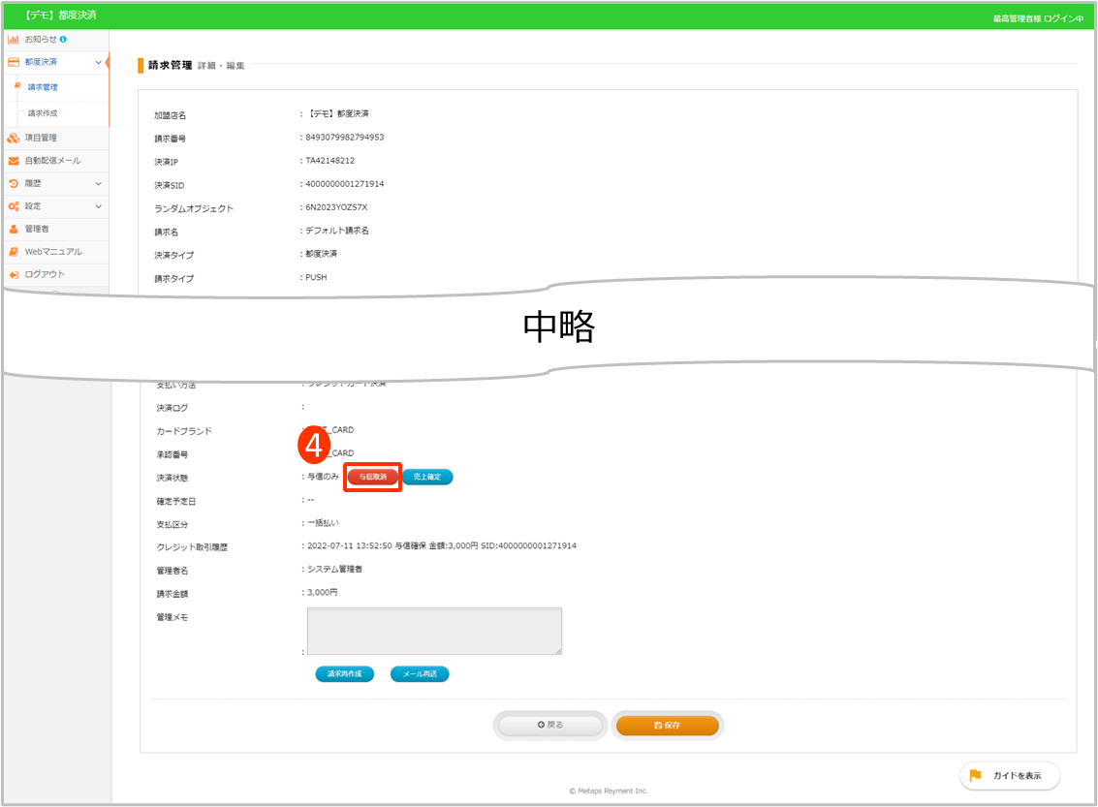
Task: Click the 項目管理 cubes icon
Action: click(14, 138)
